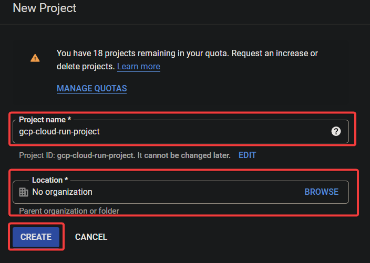370x263 pixels.
Task: Open the Learn more link
Action: [x=139, y=67]
